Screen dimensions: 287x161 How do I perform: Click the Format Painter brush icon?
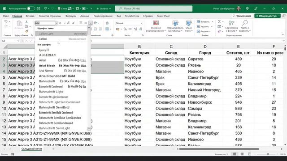(x=26, y=31)
